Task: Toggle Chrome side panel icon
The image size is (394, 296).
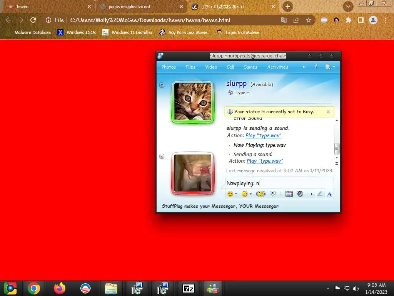Action: point(361,20)
